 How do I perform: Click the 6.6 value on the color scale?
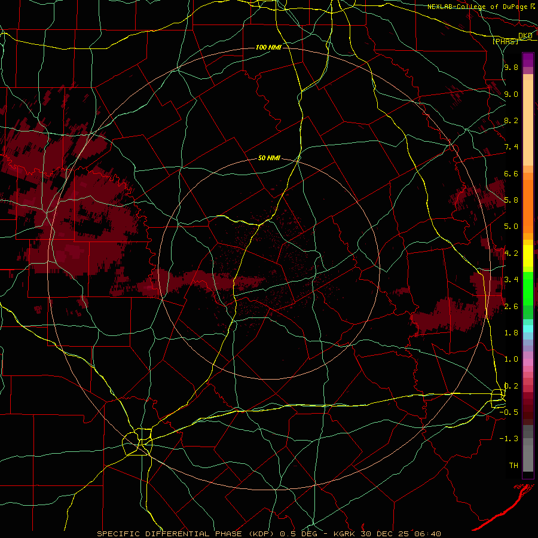(x=511, y=173)
